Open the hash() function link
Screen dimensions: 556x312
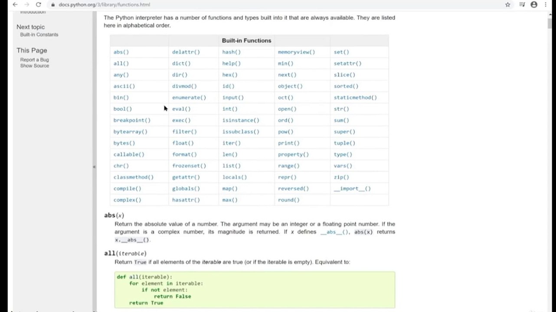[232, 52]
